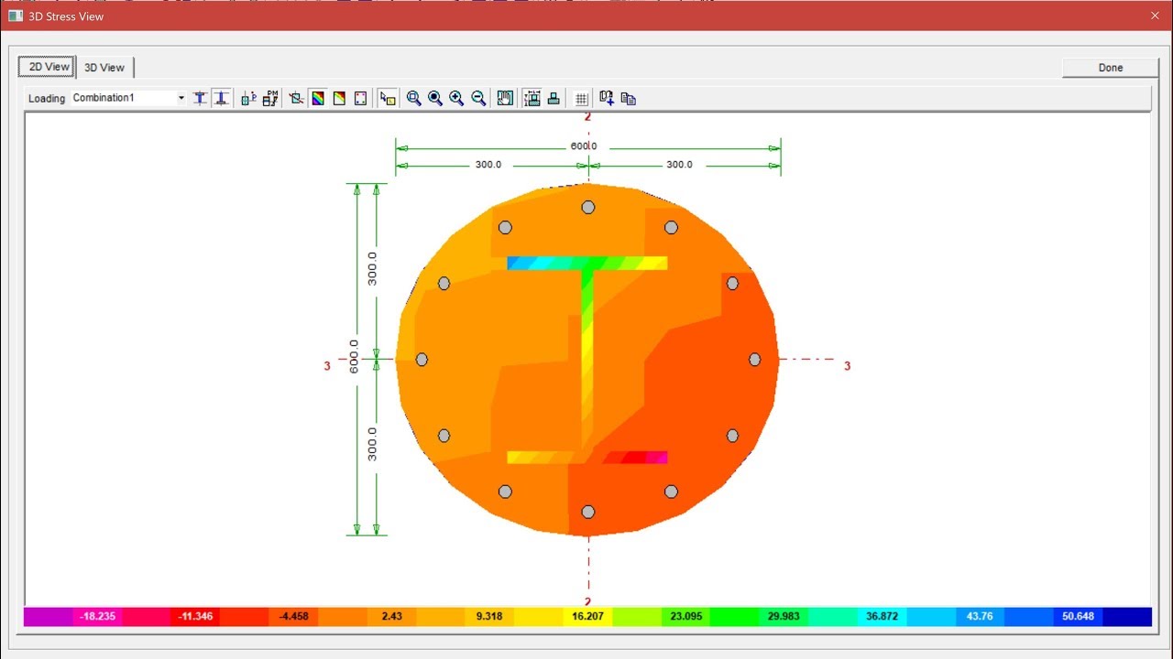
Task: Toggle the grid display icon
Action: tap(582, 98)
